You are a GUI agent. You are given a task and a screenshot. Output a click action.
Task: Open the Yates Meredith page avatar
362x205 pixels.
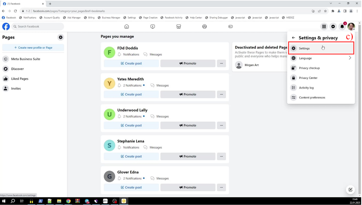(110, 83)
